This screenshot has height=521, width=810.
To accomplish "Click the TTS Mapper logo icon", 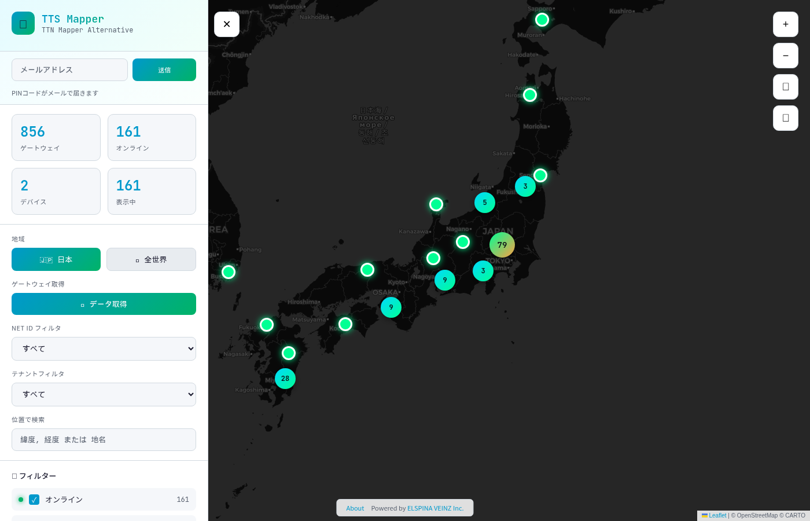I will (23, 24).
